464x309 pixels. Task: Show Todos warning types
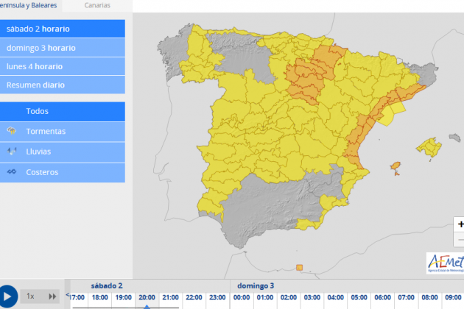click(x=63, y=111)
